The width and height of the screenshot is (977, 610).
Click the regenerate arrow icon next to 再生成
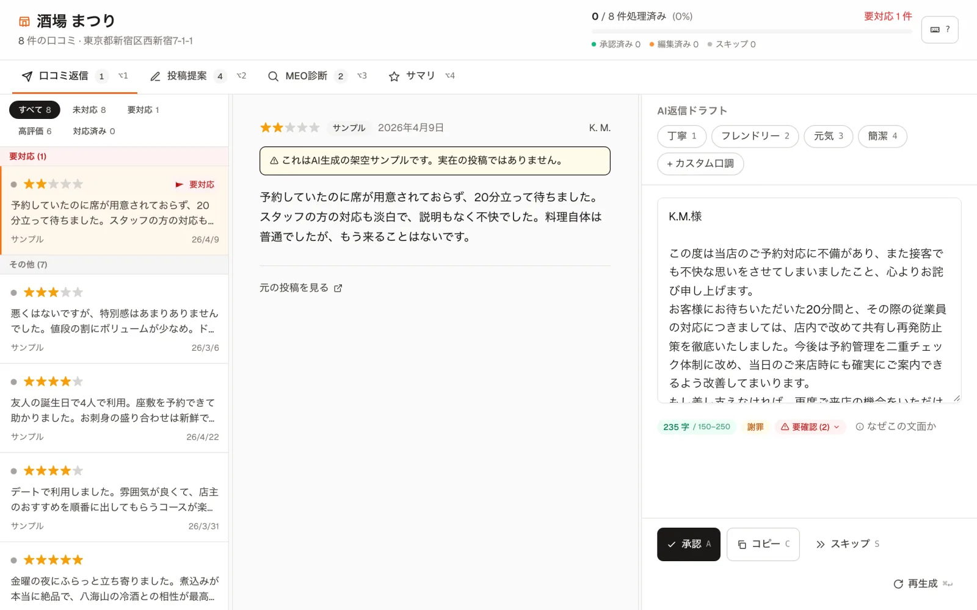pyautogui.click(x=898, y=584)
